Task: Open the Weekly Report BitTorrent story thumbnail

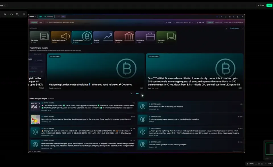Action: pyautogui.click(x=35, y=107)
